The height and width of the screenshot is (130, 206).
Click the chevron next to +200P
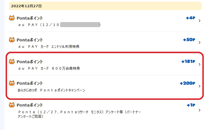pyautogui.click(x=199, y=86)
